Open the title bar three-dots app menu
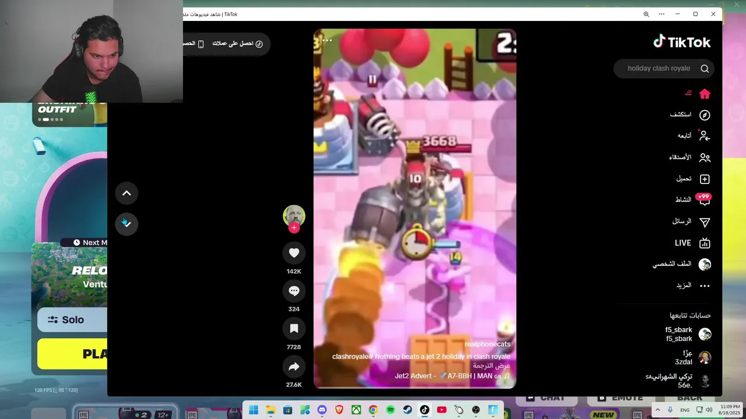Viewport: 746px width, 419px height. pos(661,14)
